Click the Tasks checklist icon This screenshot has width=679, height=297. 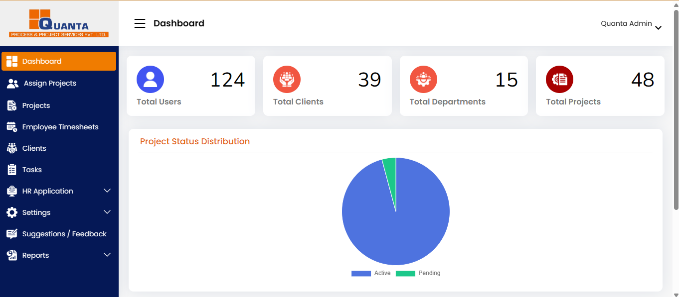point(12,170)
